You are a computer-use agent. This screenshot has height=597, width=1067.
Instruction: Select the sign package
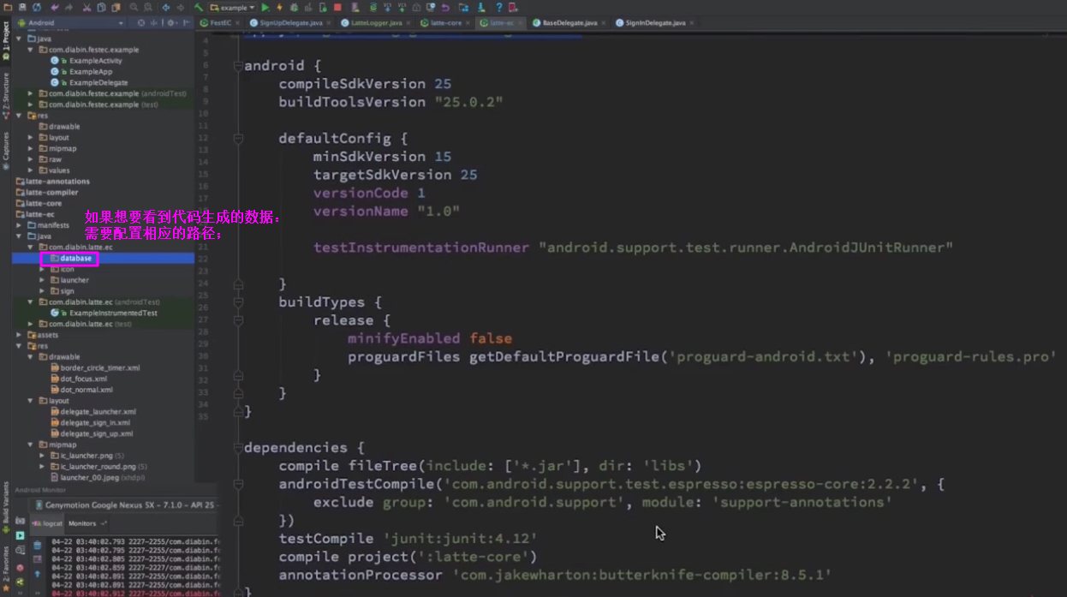click(x=63, y=291)
